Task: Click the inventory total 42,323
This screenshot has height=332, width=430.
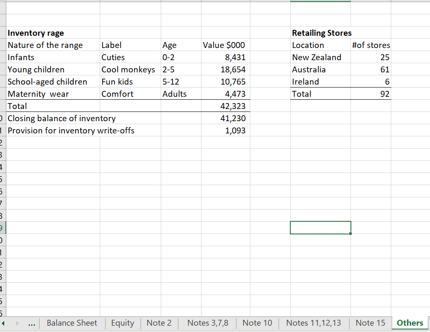Action: click(x=226, y=106)
